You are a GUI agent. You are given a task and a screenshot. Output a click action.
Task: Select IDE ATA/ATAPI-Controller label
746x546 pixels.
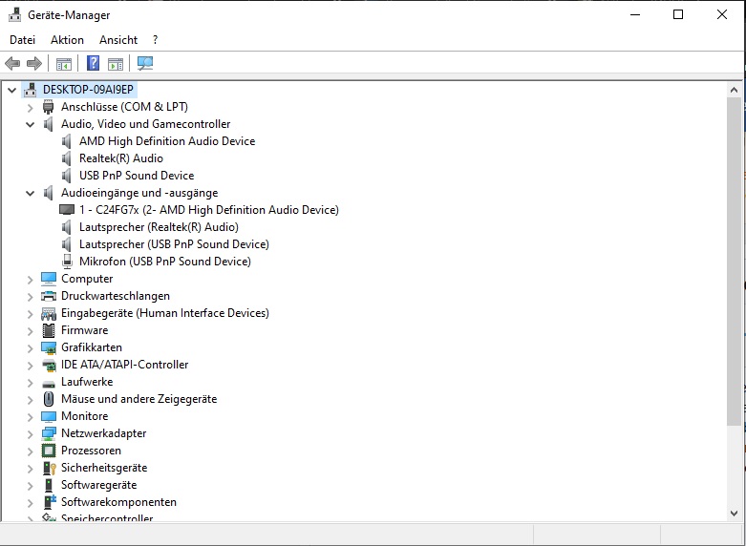coord(124,365)
